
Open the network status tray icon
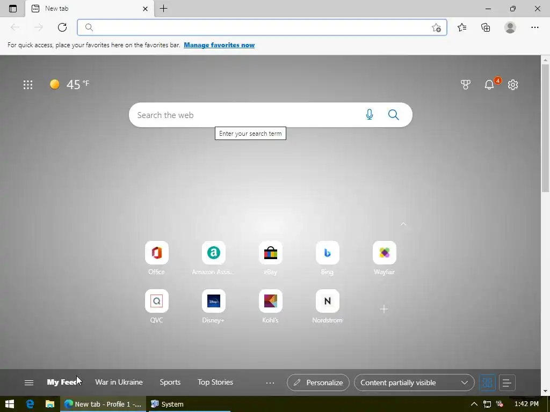pos(487,404)
